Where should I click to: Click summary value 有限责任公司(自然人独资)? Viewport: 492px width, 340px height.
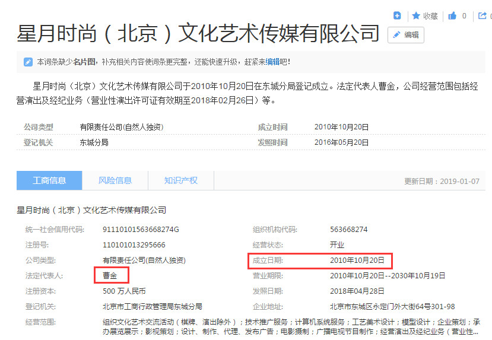pyautogui.click(x=122, y=127)
